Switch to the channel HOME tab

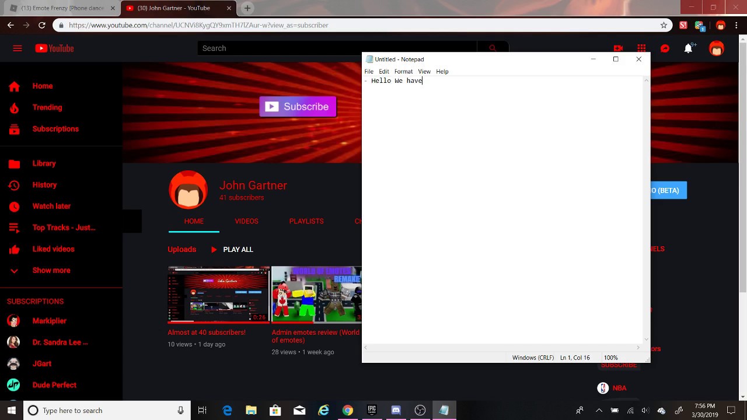pos(194,221)
